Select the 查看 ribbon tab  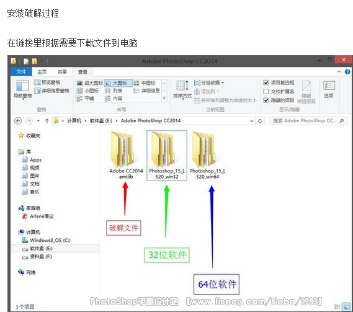point(83,72)
